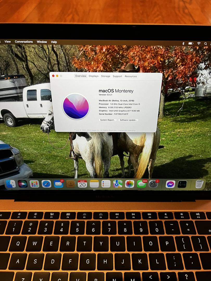Image resolution: width=211 pixels, height=281 pixels.
Task: Open Launchpad in the Dock
Action: point(34,184)
